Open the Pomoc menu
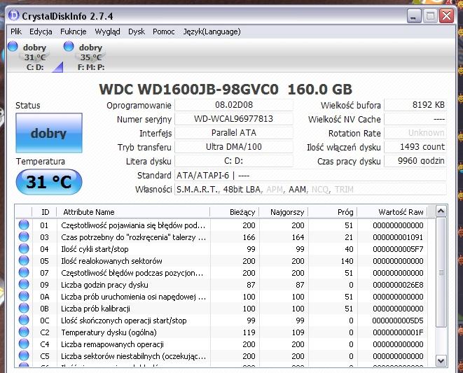Image resolution: width=463 pixels, height=373 pixels. point(164,31)
